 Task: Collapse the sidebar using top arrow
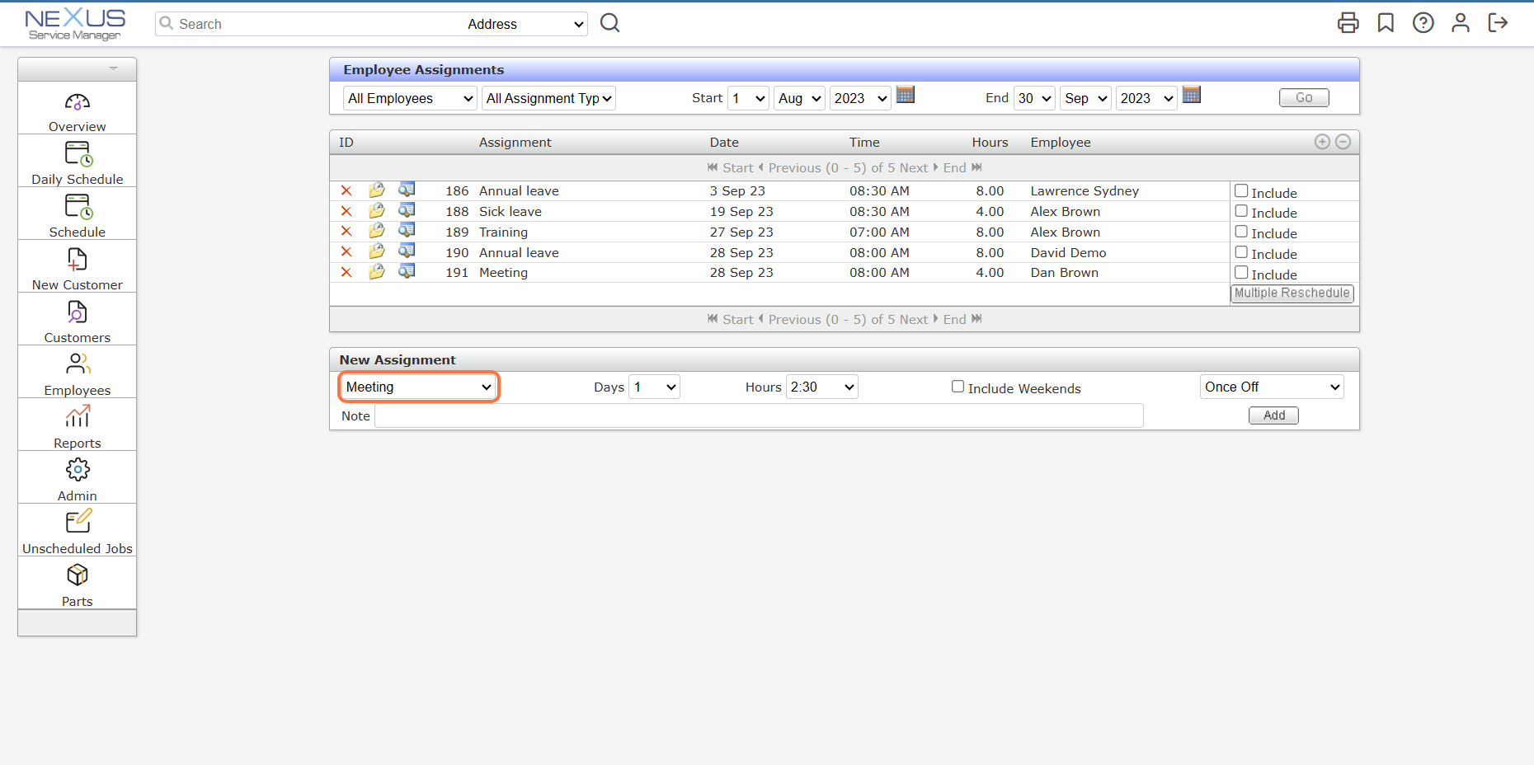pyautogui.click(x=113, y=69)
